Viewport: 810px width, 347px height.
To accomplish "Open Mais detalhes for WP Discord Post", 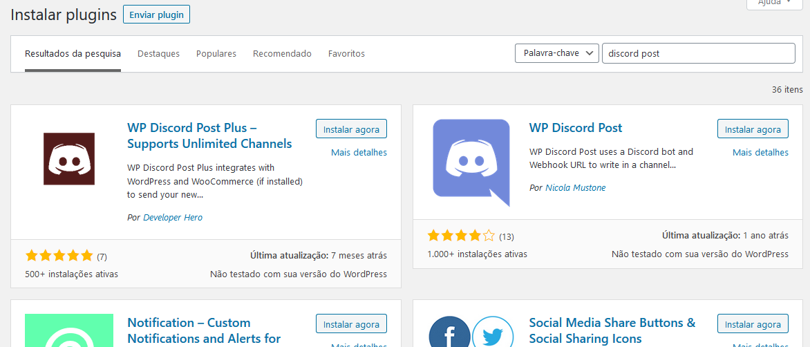I will pyautogui.click(x=760, y=152).
